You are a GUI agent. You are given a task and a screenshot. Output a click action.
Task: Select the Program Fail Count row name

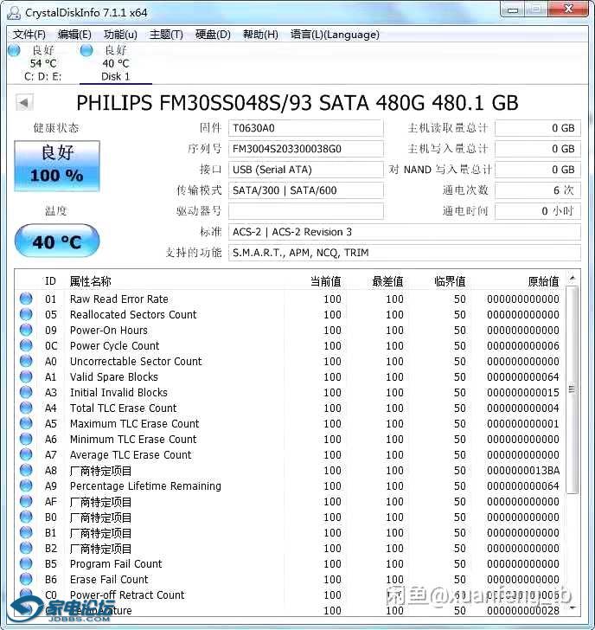pyautogui.click(x=116, y=563)
